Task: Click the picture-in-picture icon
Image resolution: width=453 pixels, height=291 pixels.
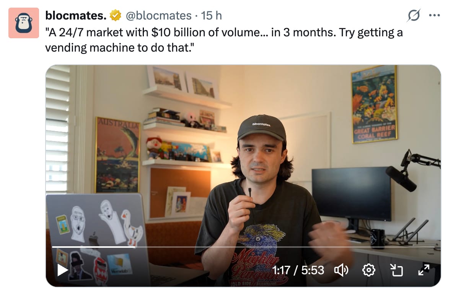Action: [396, 270]
